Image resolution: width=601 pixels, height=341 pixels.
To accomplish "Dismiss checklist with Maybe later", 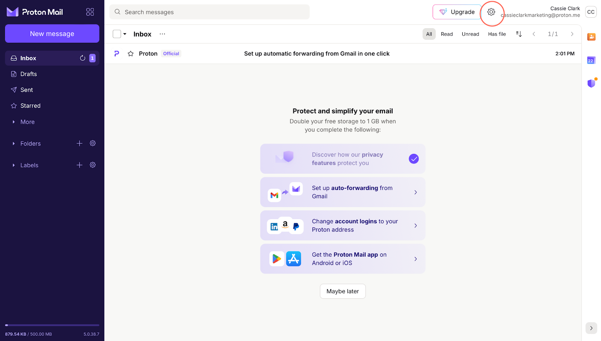I will pyautogui.click(x=343, y=291).
